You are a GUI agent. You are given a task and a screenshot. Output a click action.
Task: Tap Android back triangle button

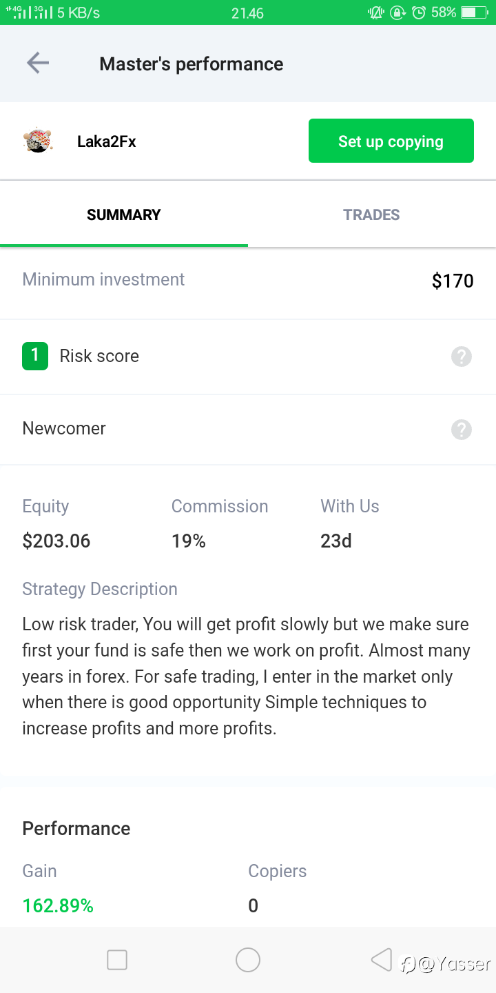click(381, 959)
